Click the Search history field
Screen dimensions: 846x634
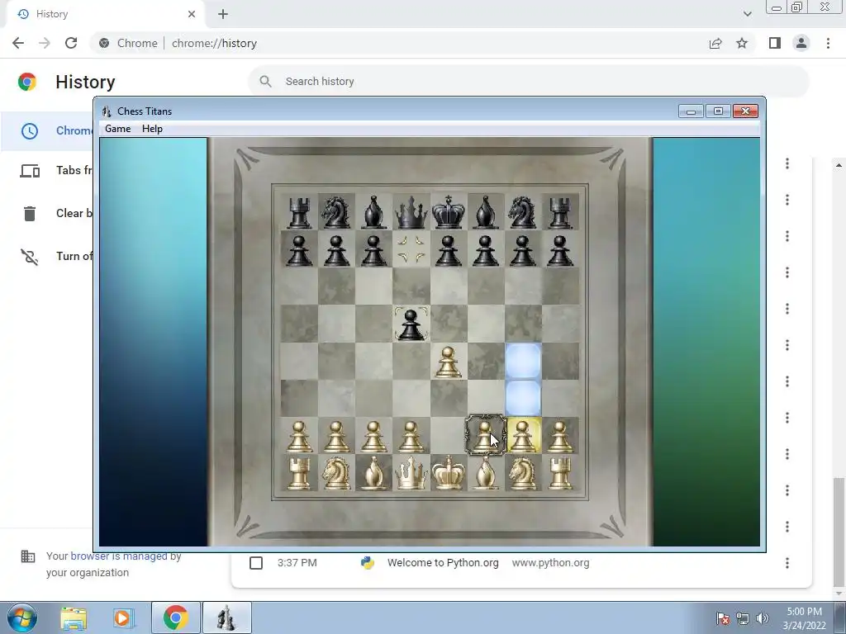(529, 82)
